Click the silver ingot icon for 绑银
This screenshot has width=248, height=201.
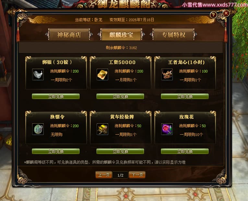38,74
